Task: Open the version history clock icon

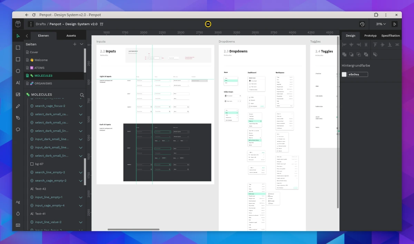Action: (x=362, y=24)
